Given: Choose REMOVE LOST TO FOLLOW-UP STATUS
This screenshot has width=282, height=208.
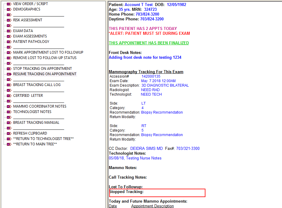Looking at the screenshot, I should click(x=45, y=58).
